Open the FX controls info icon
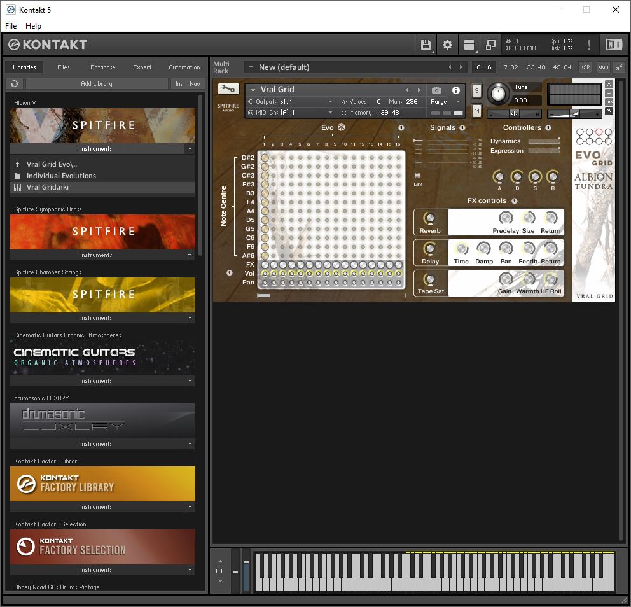Image resolution: width=631 pixels, height=607 pixels. tap(515, 201)
